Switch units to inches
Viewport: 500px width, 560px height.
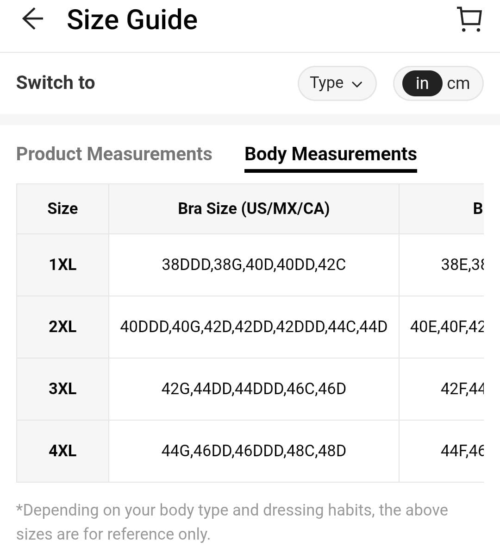coord(422,83)
